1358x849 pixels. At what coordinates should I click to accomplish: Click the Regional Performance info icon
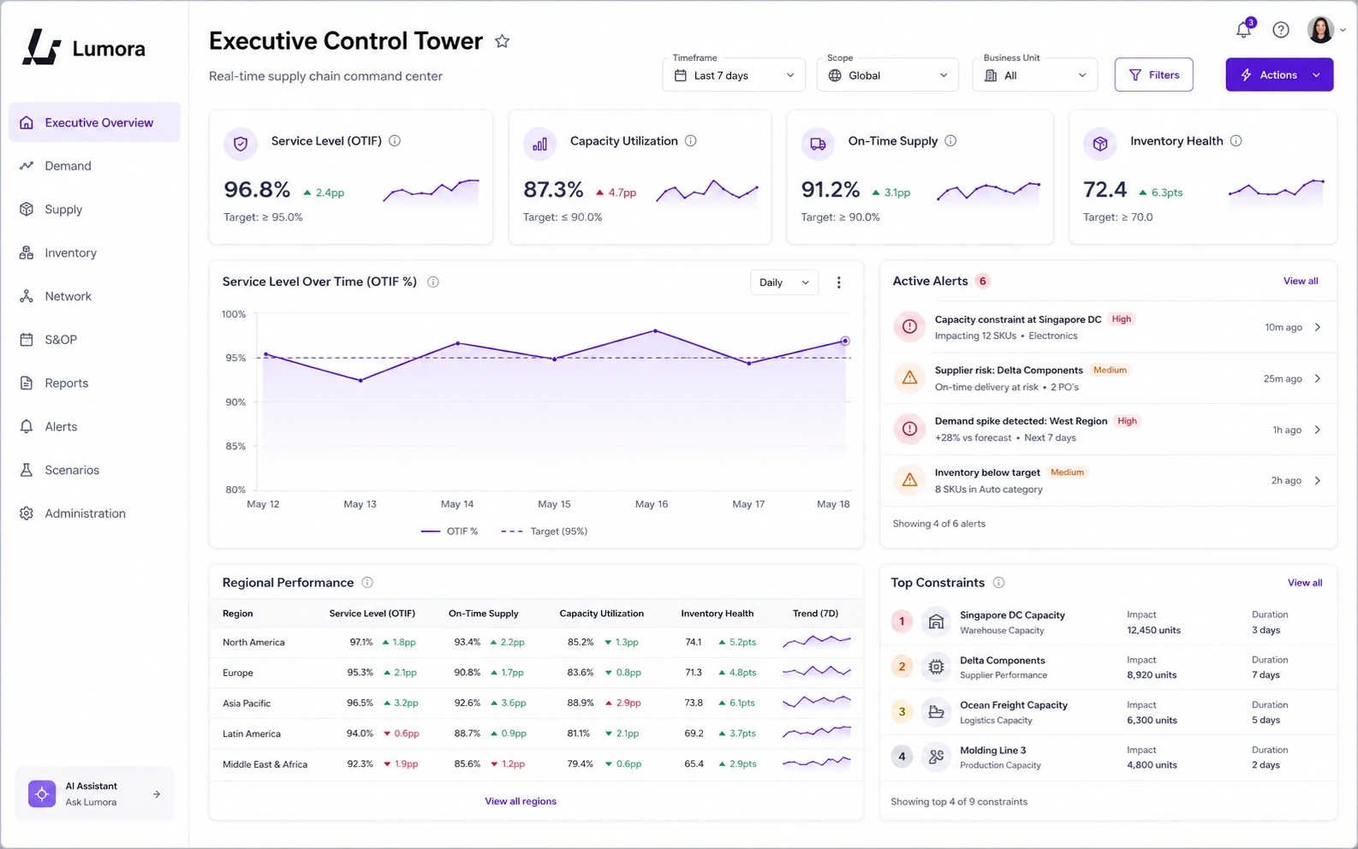pyautogui.click(x=367, y=583)
